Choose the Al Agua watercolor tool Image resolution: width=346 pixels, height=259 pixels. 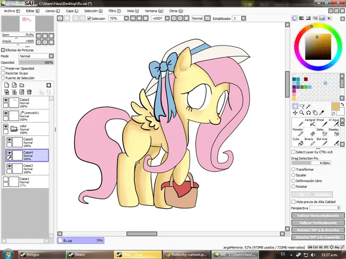(x=334, y=122)
